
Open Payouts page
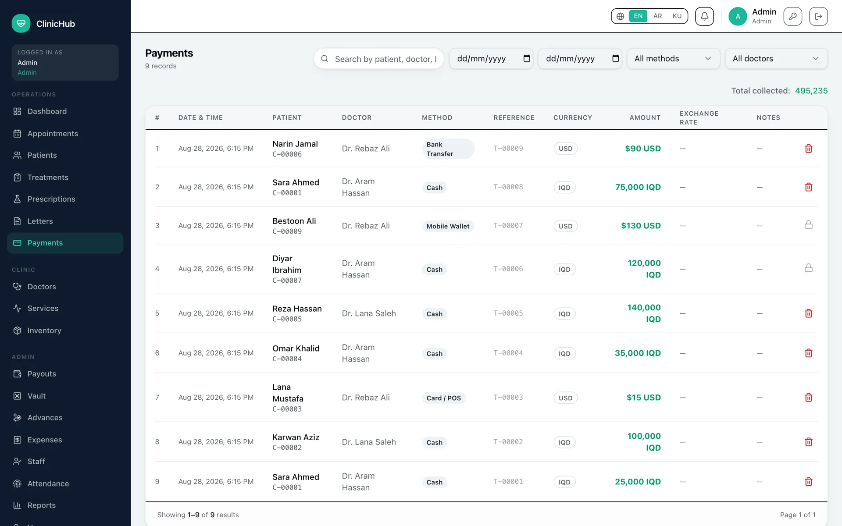(65, 374)
